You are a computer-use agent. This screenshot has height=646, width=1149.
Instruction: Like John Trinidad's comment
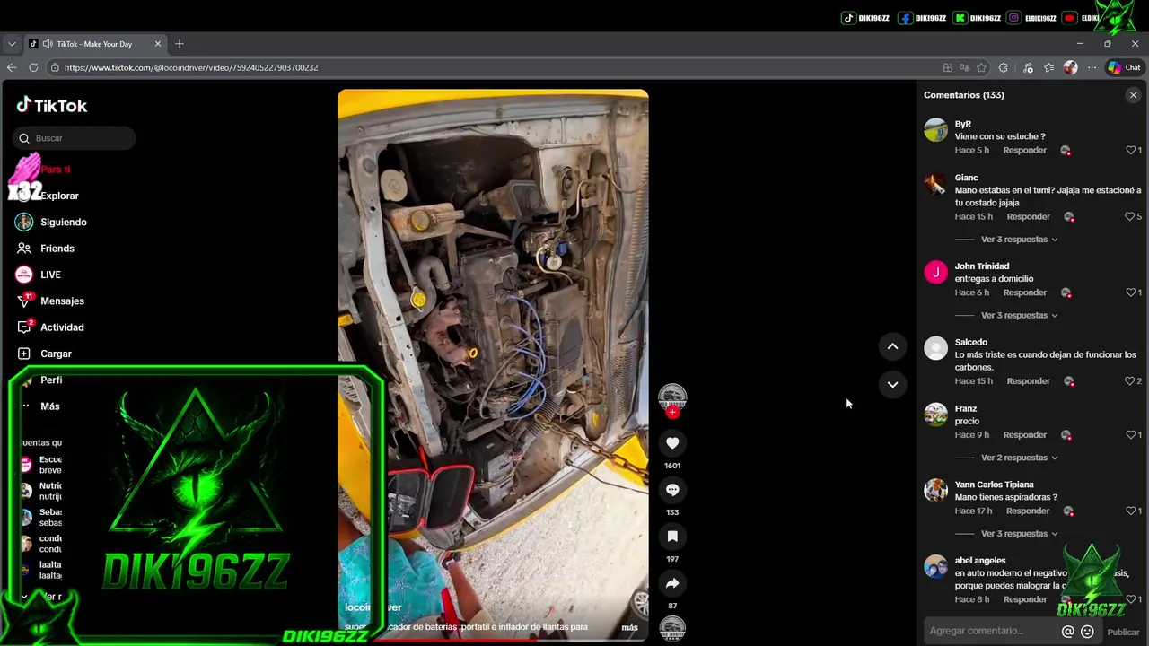click(x=1131, y=292)
